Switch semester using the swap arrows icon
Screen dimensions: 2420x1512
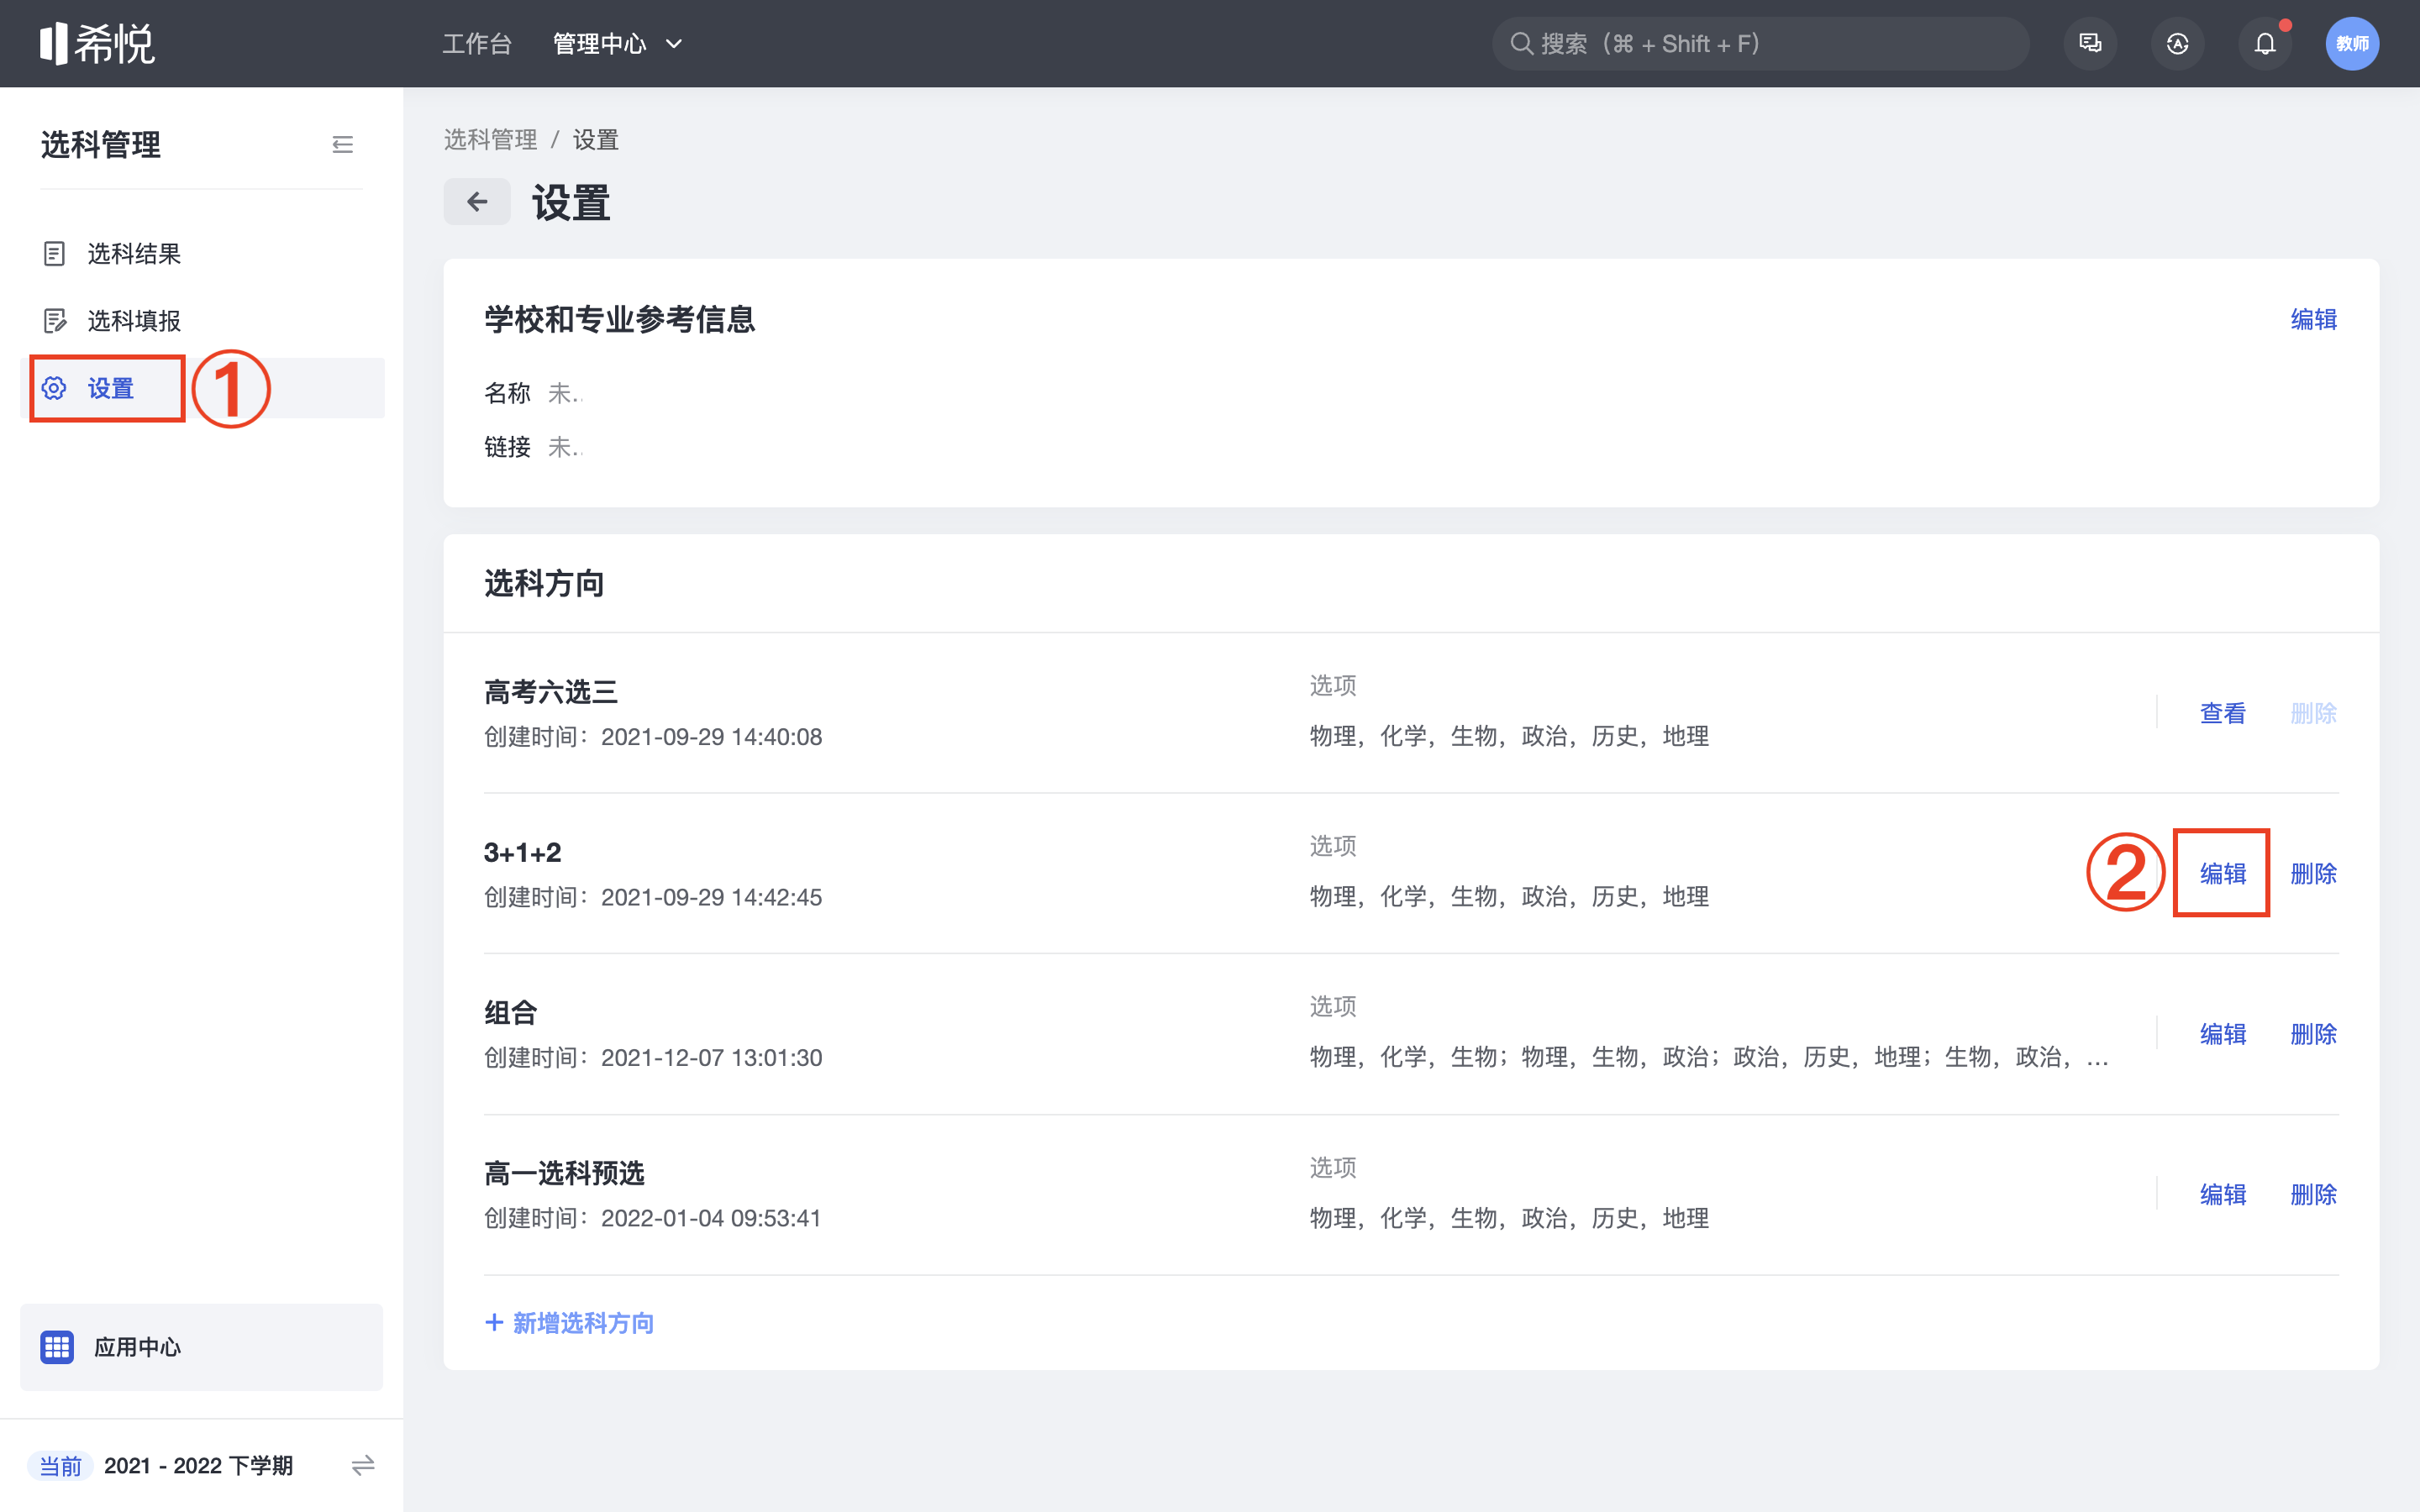click(363, 1466)
